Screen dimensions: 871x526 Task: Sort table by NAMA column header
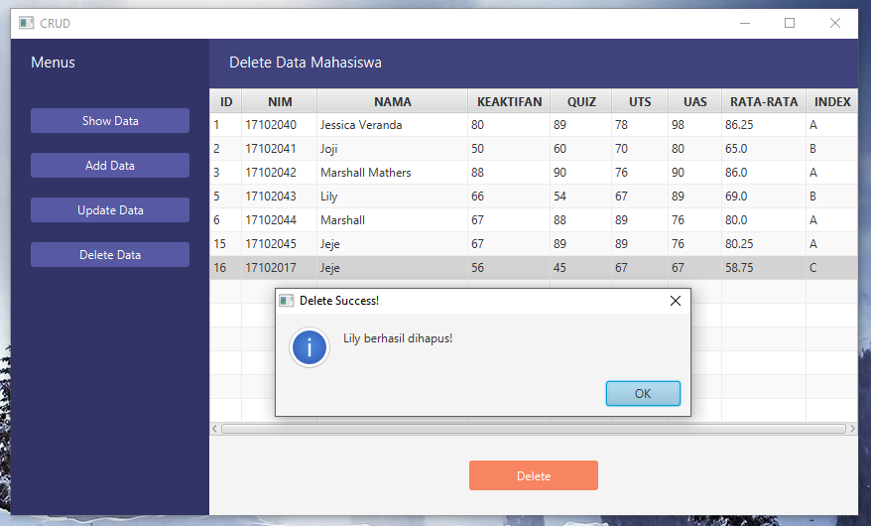tap(392, 101)
